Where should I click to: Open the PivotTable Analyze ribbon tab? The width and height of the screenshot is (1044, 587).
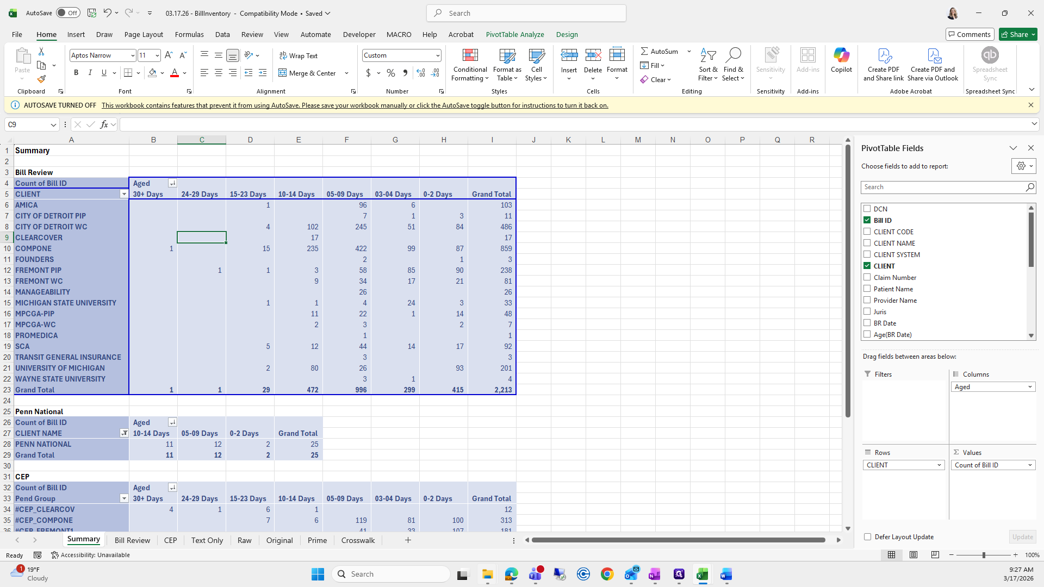(514, 34)
